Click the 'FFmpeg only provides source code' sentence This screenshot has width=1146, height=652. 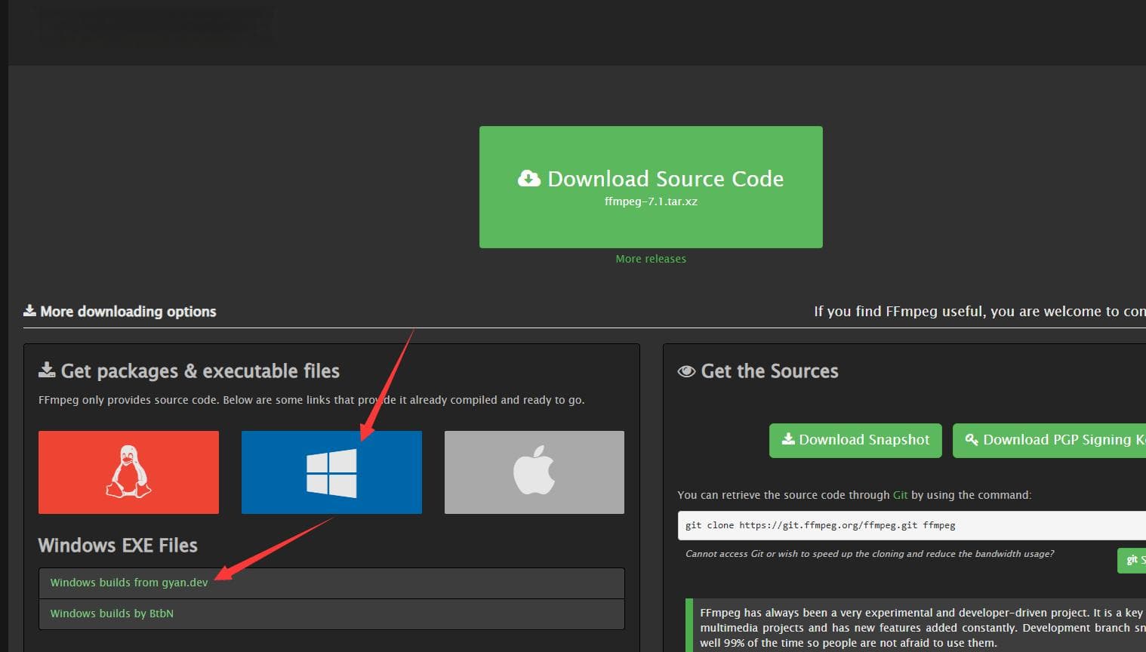point(312,400)
